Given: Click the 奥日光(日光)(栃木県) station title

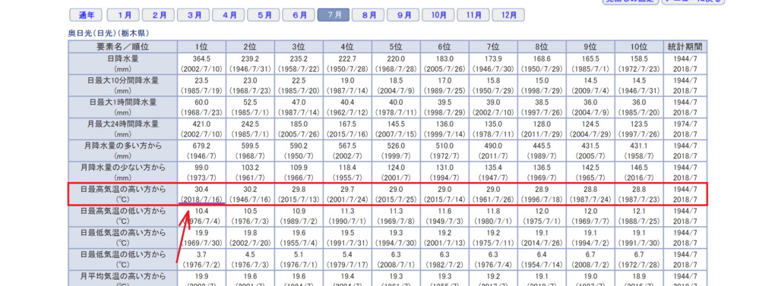Looking at the screenshot, I should tap(109, 33).
